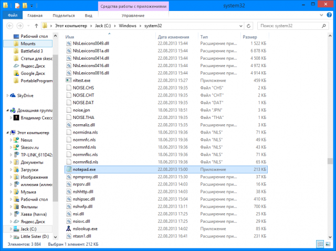Refresh the system32 folder view
This screenshot has height=251, width=336.
pyautogui.click(x=248, y=26)
